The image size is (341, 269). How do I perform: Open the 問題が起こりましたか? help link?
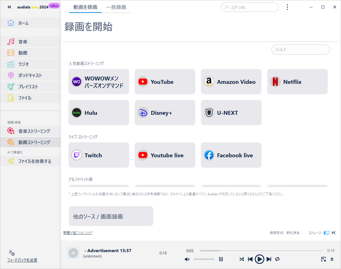[x=78, y=233]
